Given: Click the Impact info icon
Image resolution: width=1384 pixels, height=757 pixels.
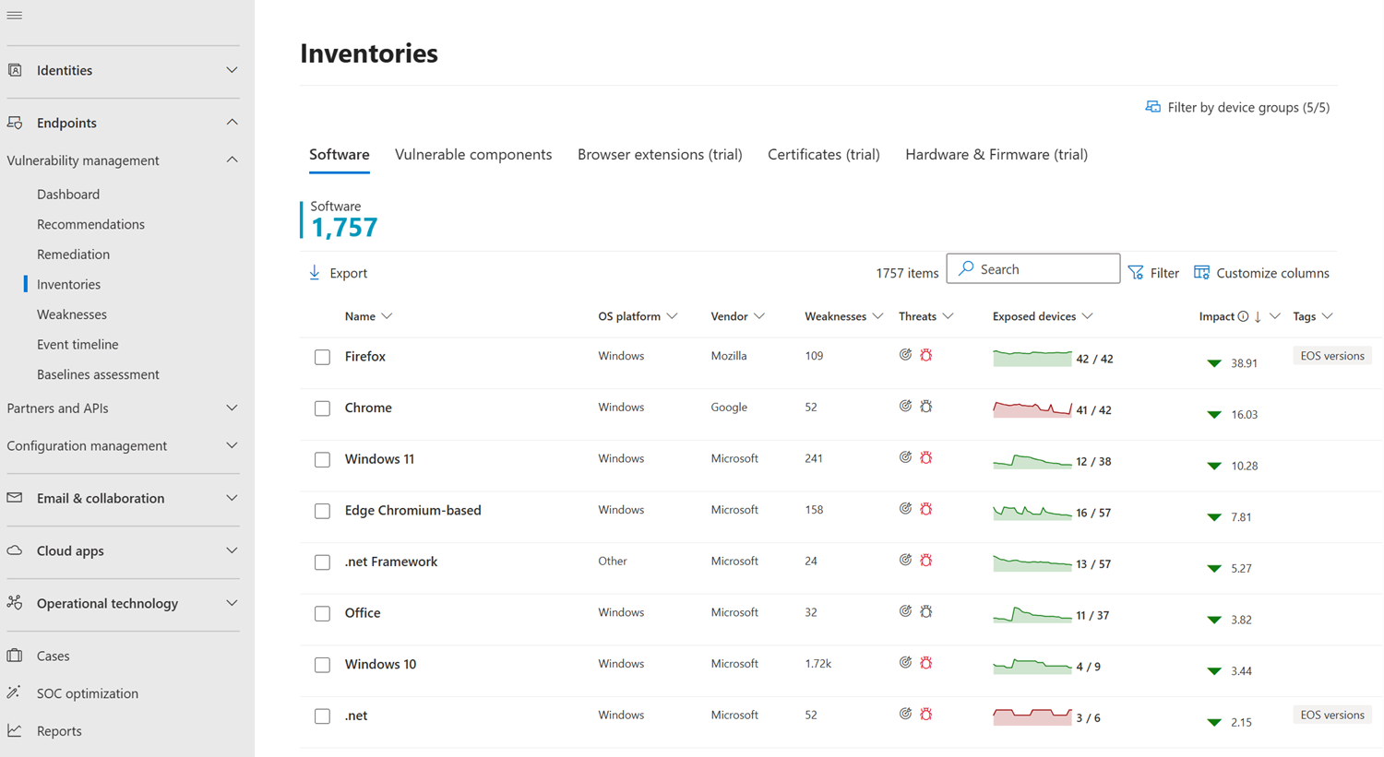Looking at the screenshot, I should (1243, 316).
